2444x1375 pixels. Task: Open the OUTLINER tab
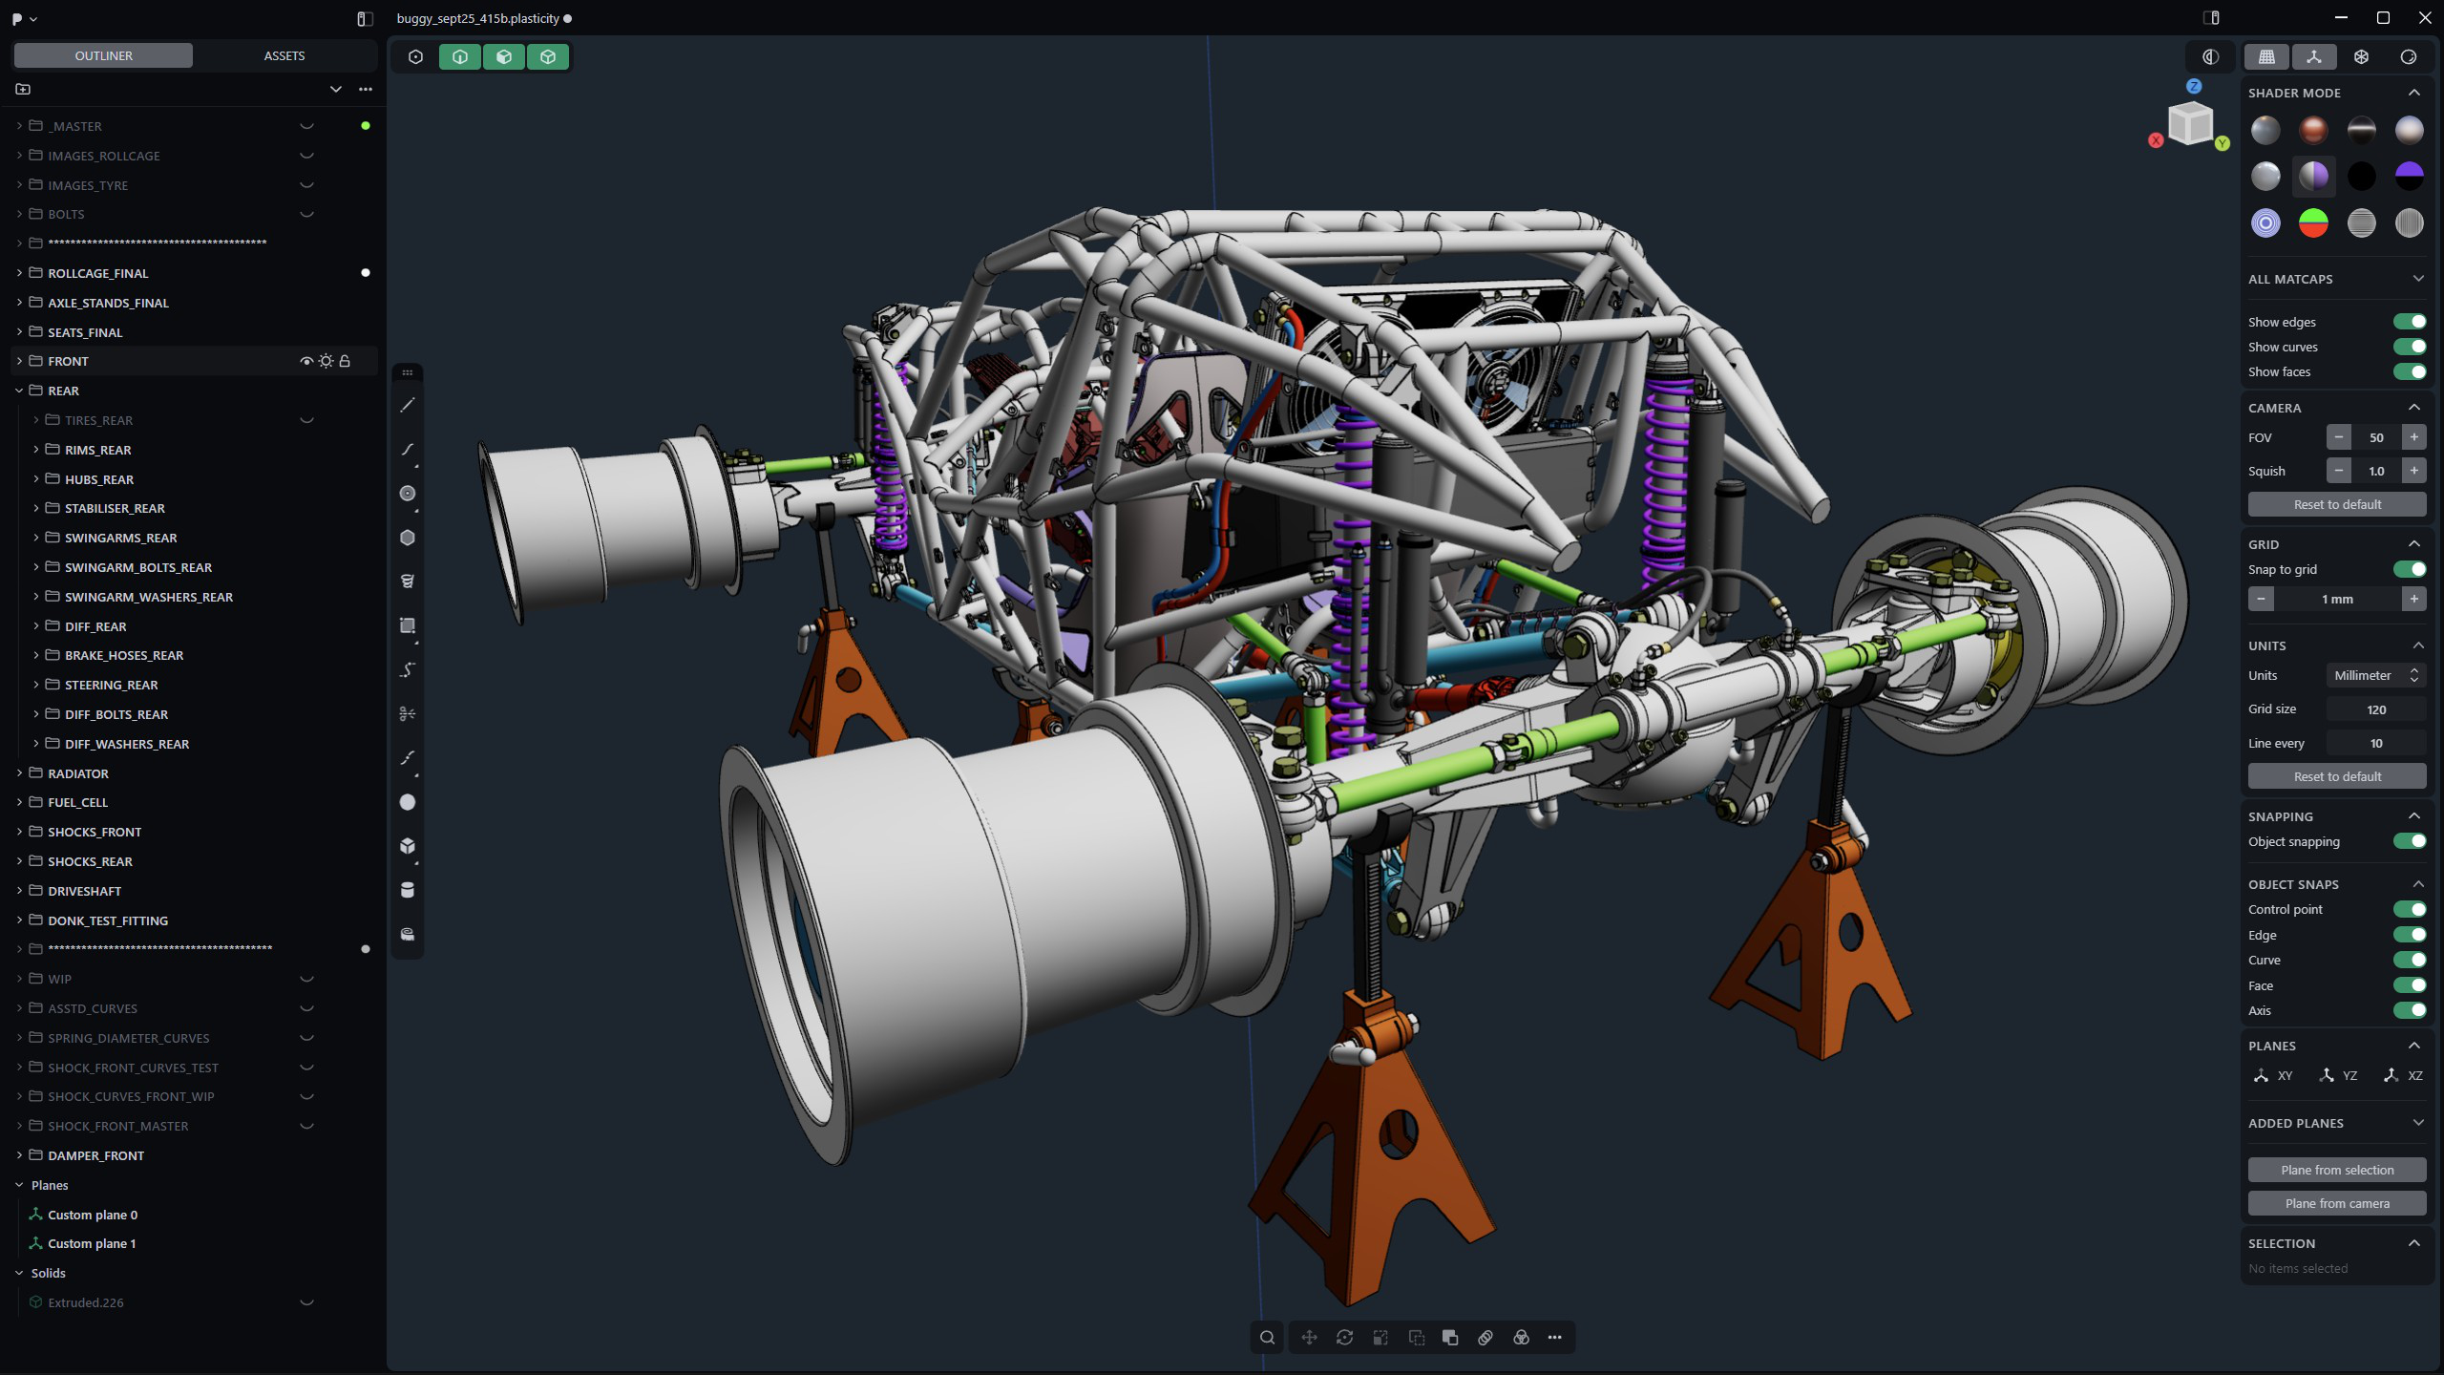[x=104, y=55]
